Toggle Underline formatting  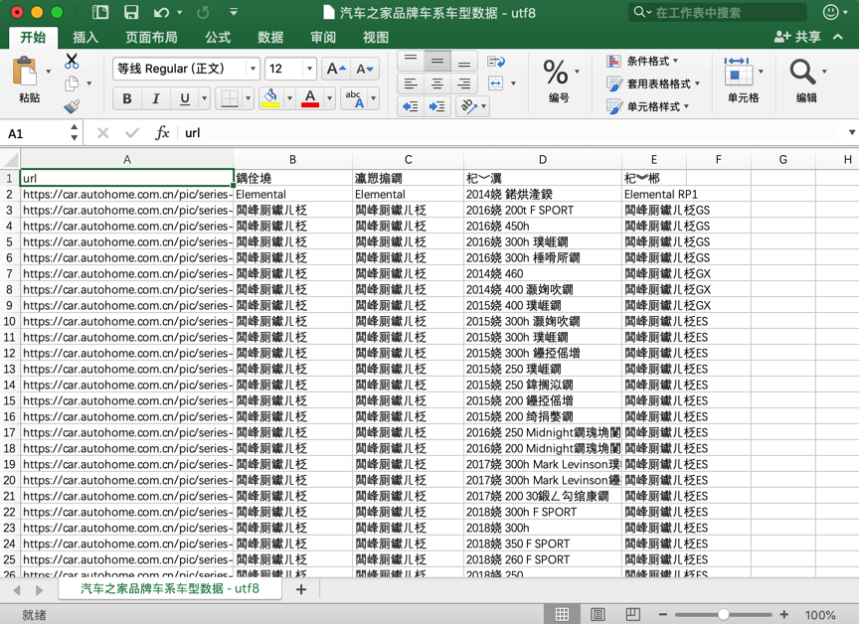tap(185, 98)
